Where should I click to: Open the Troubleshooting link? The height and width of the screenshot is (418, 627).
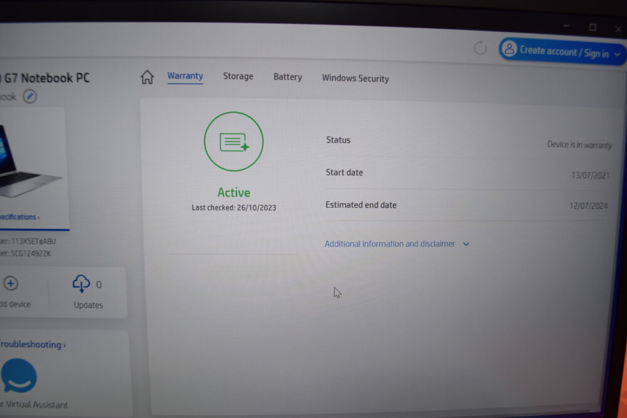33,344
